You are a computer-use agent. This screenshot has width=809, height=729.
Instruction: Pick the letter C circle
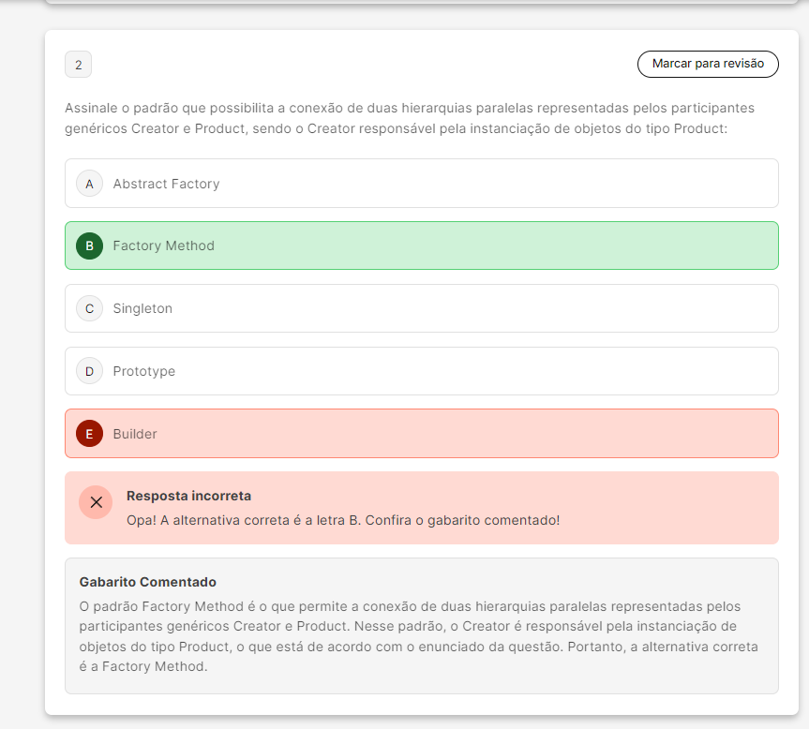[x=89, y=308]
